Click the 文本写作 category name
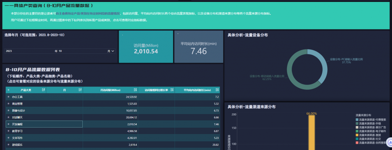 [x=17, y=138]
